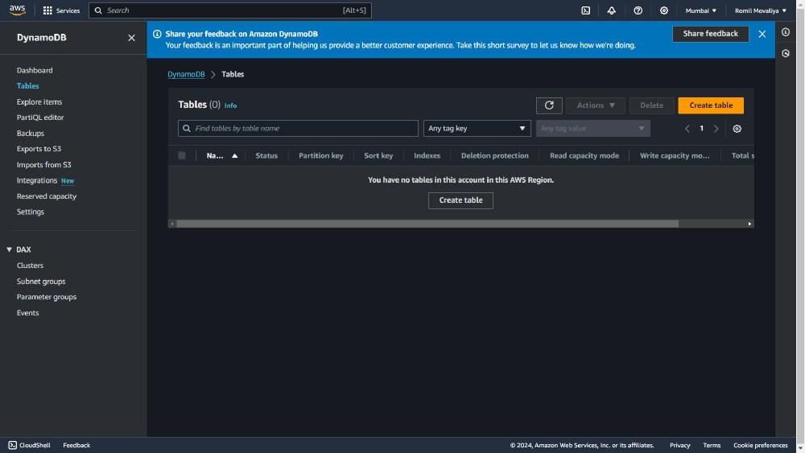Screen dimensions: 805x453
Task: Open DynamoDB Settings in the sidebar
Action: pyautogui.click(x=31, y=212)
